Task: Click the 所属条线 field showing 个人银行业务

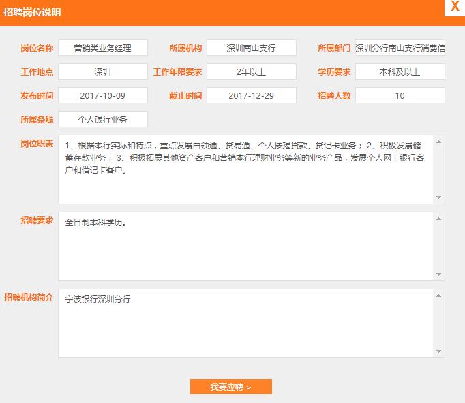Action: pyautogui.click(x=102, y=119)
